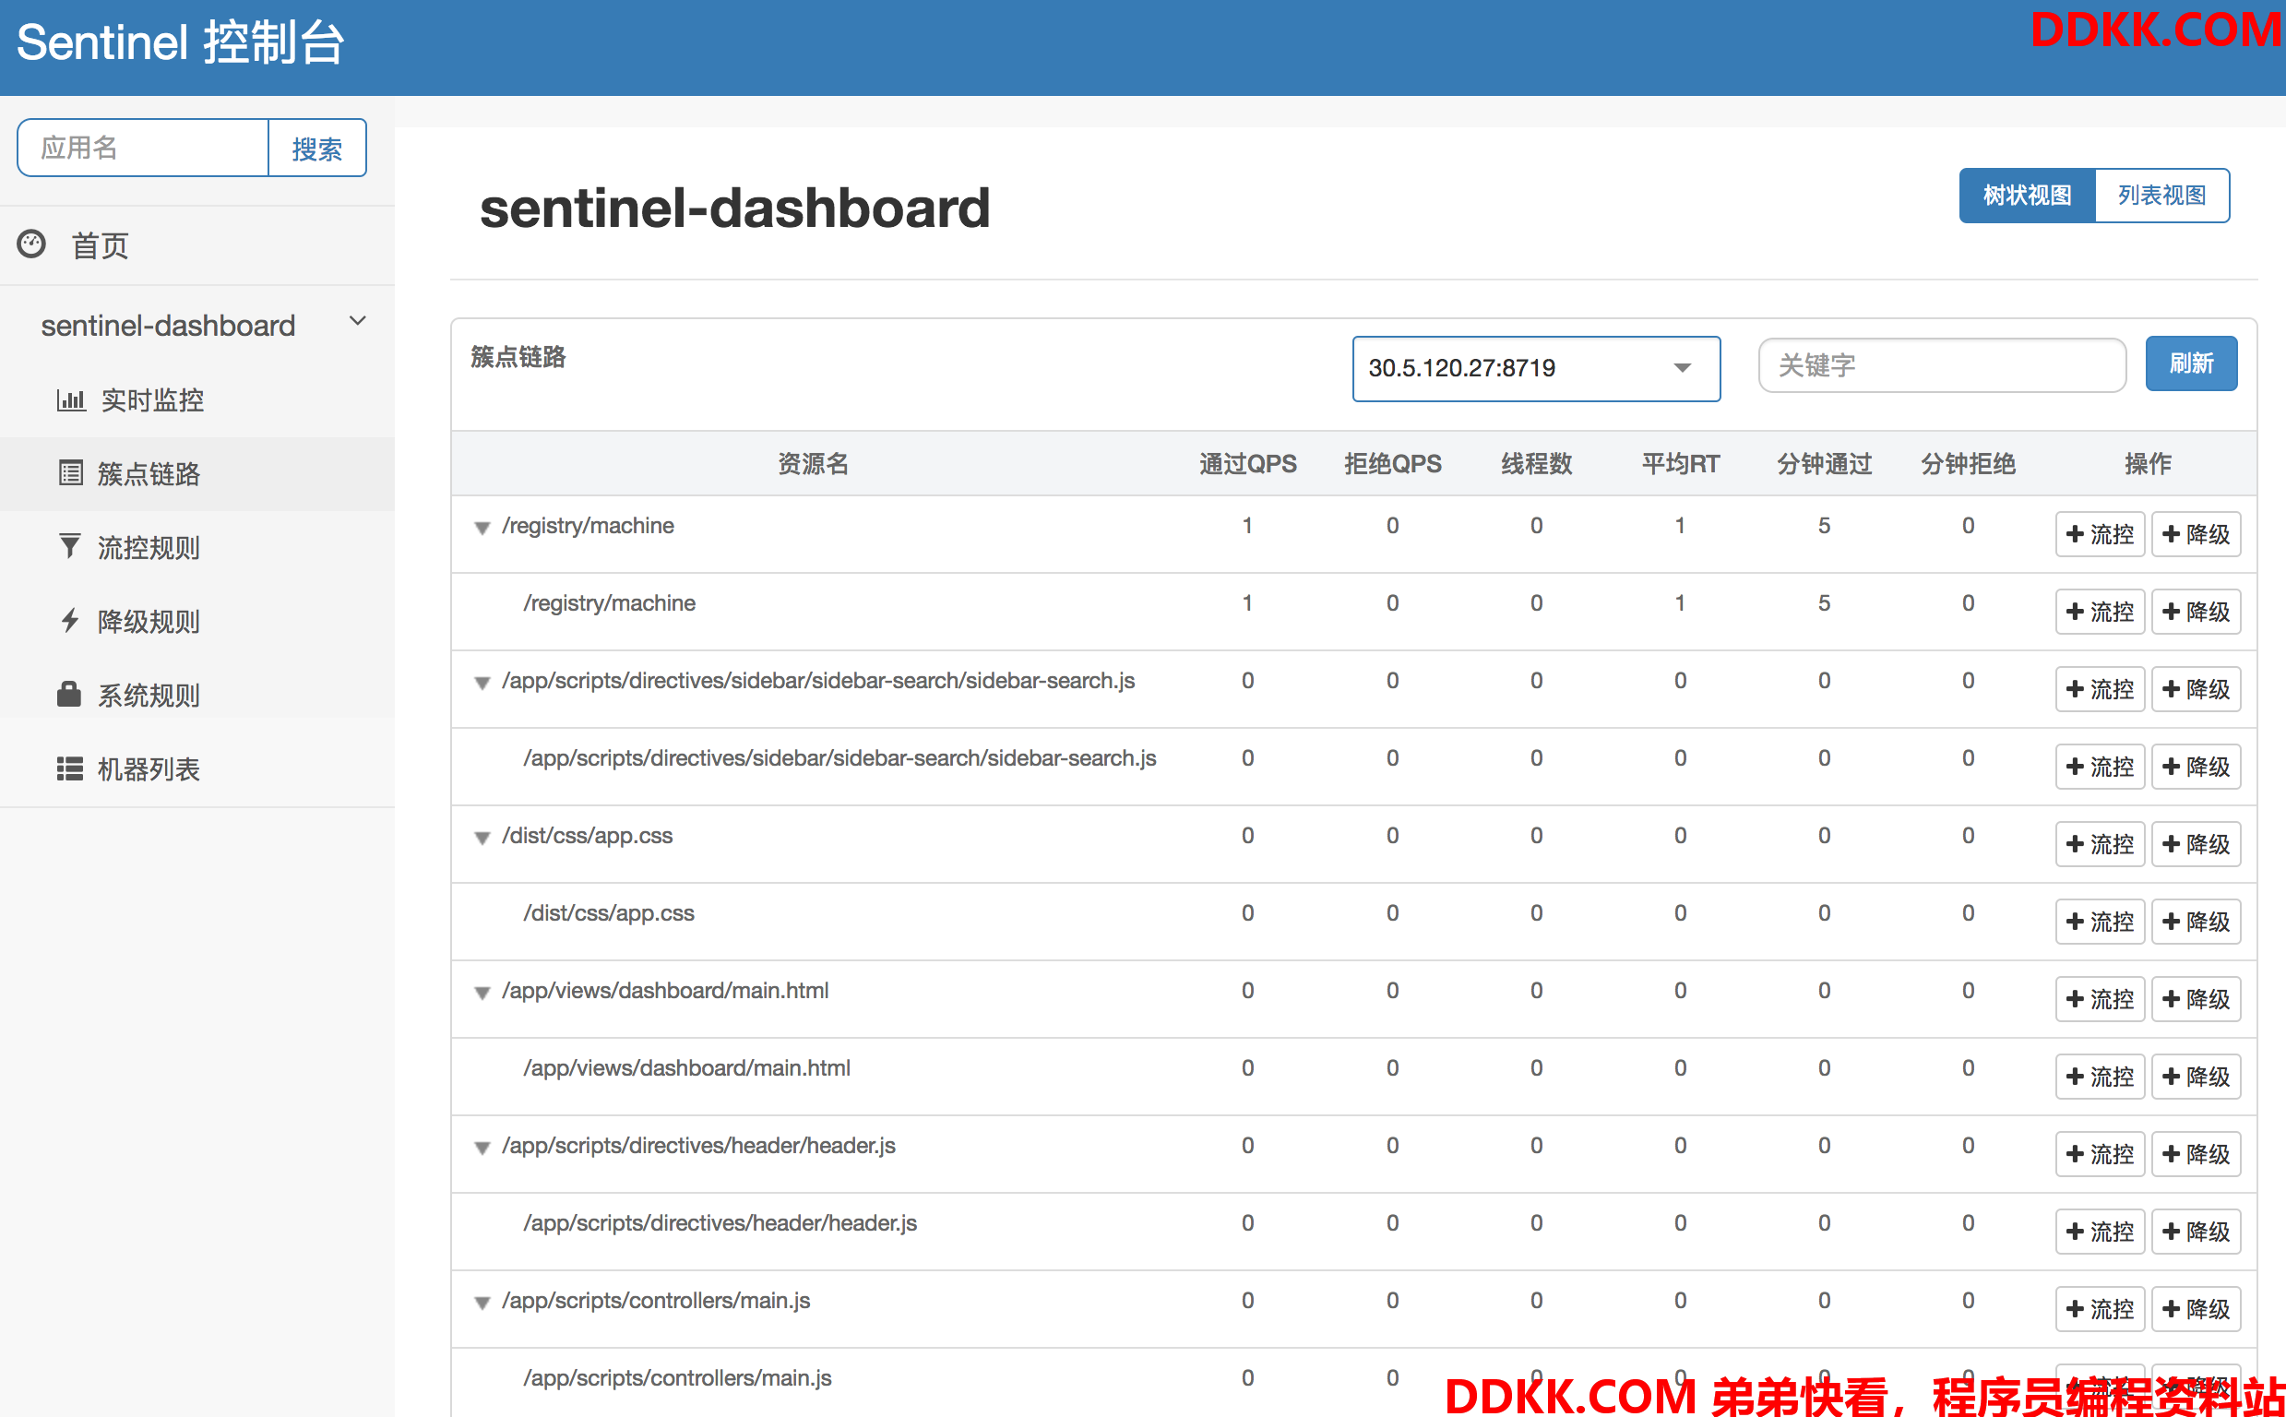The height and width of the screenshot is (1417, 2286).
Task: Add 降级 for child header.js row
Action: pos(2195,1232)
